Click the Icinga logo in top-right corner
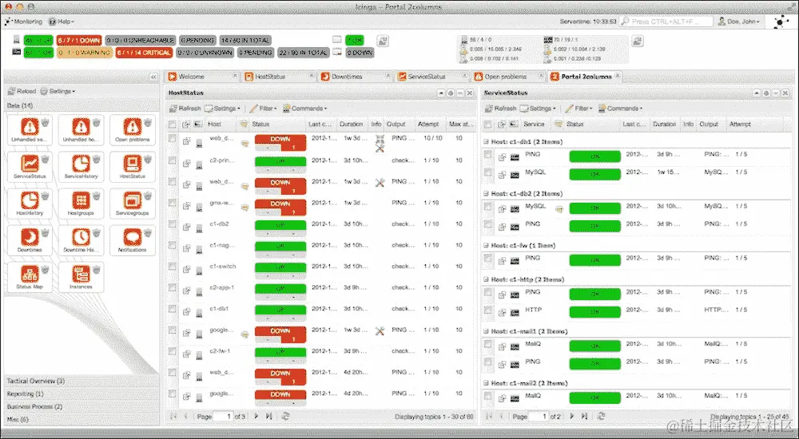This screenshot has height=439, width=799. tap(781, 23)
